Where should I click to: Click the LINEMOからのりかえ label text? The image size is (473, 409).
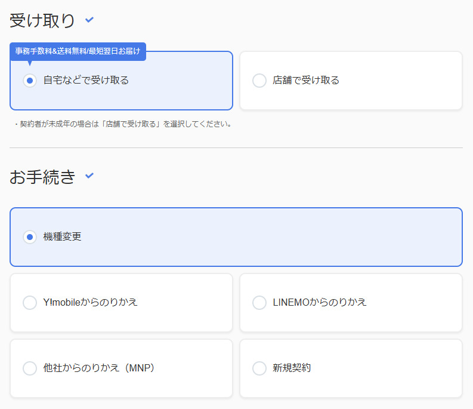320,303
